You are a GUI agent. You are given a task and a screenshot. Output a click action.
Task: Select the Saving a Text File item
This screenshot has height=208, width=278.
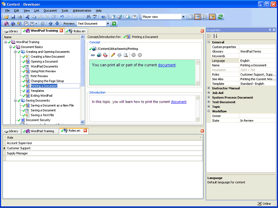coord(42,115)
